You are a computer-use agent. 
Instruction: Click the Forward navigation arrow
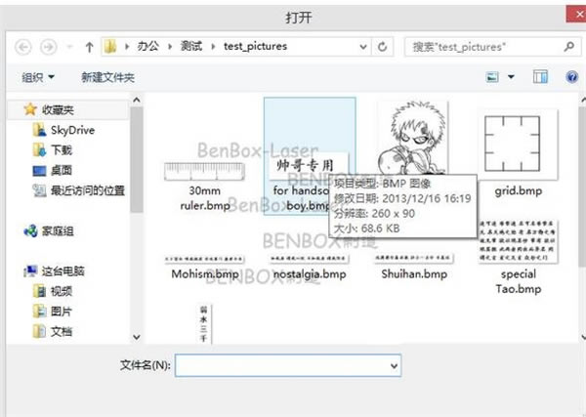coord(49,47)
